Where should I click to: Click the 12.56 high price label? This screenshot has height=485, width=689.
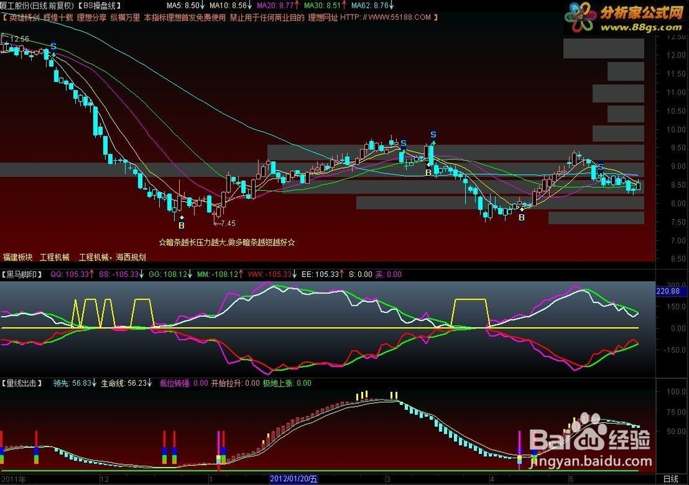point(20,39)
